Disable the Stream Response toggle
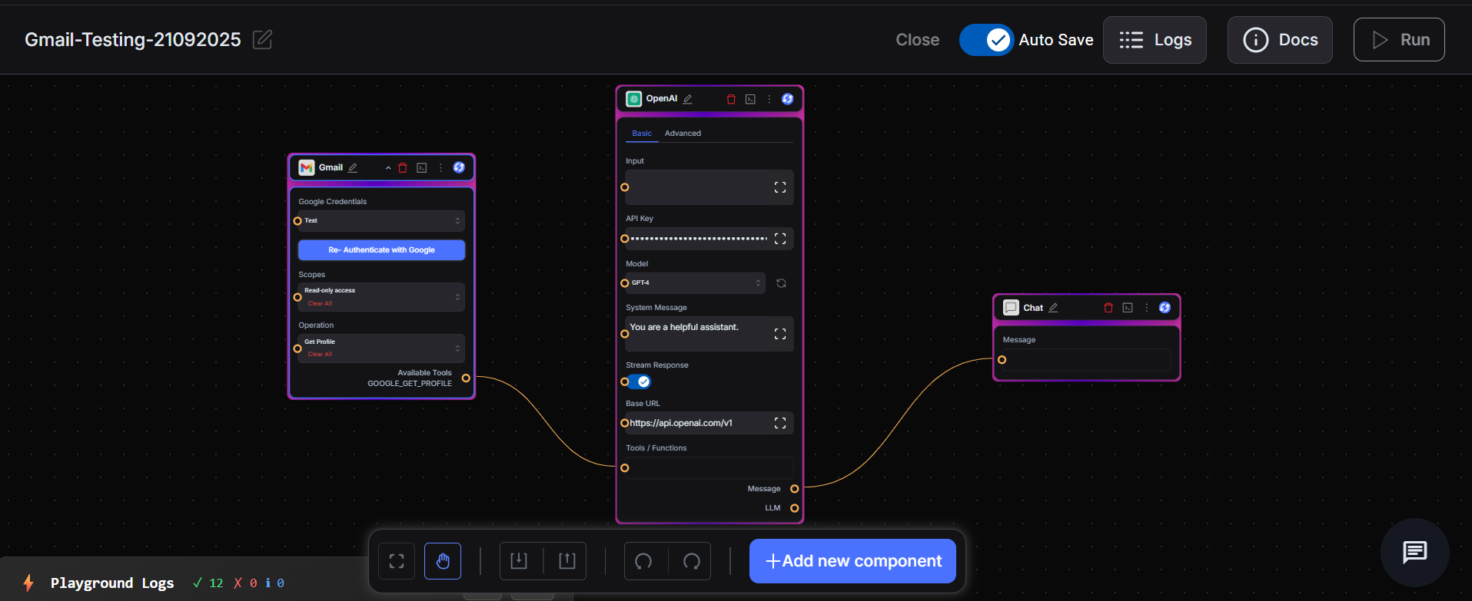Screen dimensions: 1472x601 pos(639,381)
